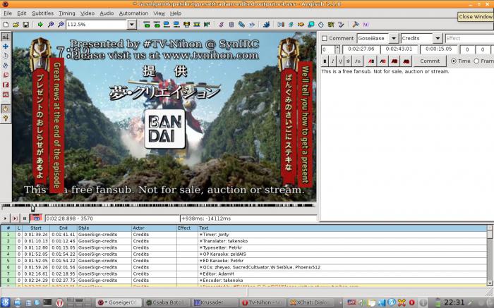The height and width of the screenshot is (308, 494).
Task: Switch to XChat taskbar window
Action: [311, 302]
